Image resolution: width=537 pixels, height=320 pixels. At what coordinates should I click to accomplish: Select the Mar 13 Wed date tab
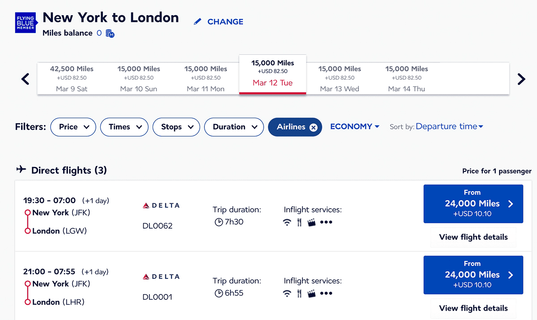pos(340,78)
